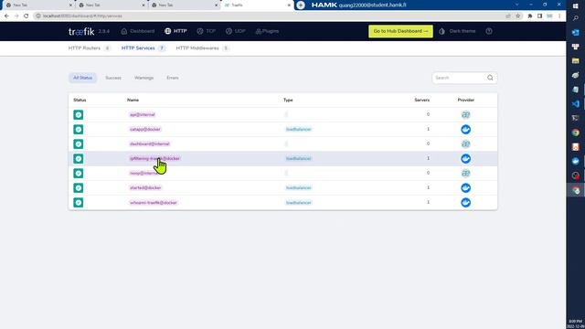Open the Plugins nav item
Viewport: 585px width, 329px height.
(x=267, y=31)
